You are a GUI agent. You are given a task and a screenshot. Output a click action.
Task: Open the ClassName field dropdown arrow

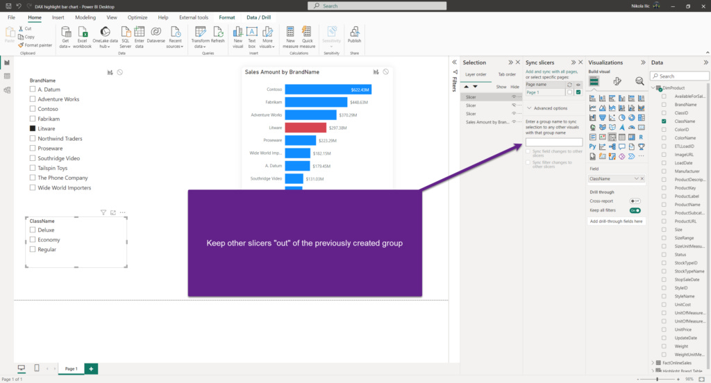[x=636, y=178]
